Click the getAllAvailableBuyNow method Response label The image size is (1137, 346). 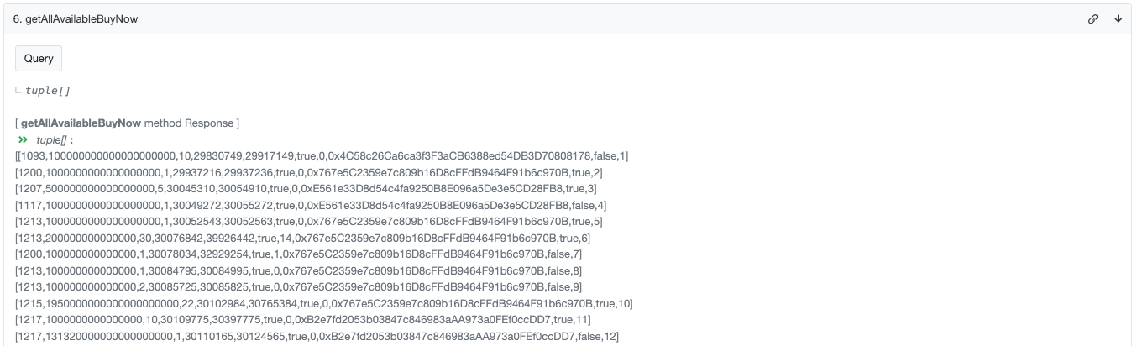coord(128,123)
